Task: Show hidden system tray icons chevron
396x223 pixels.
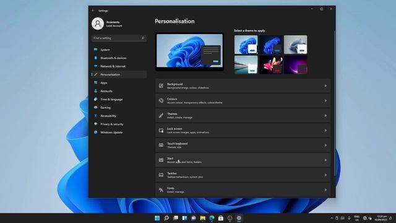Action: 332,218
